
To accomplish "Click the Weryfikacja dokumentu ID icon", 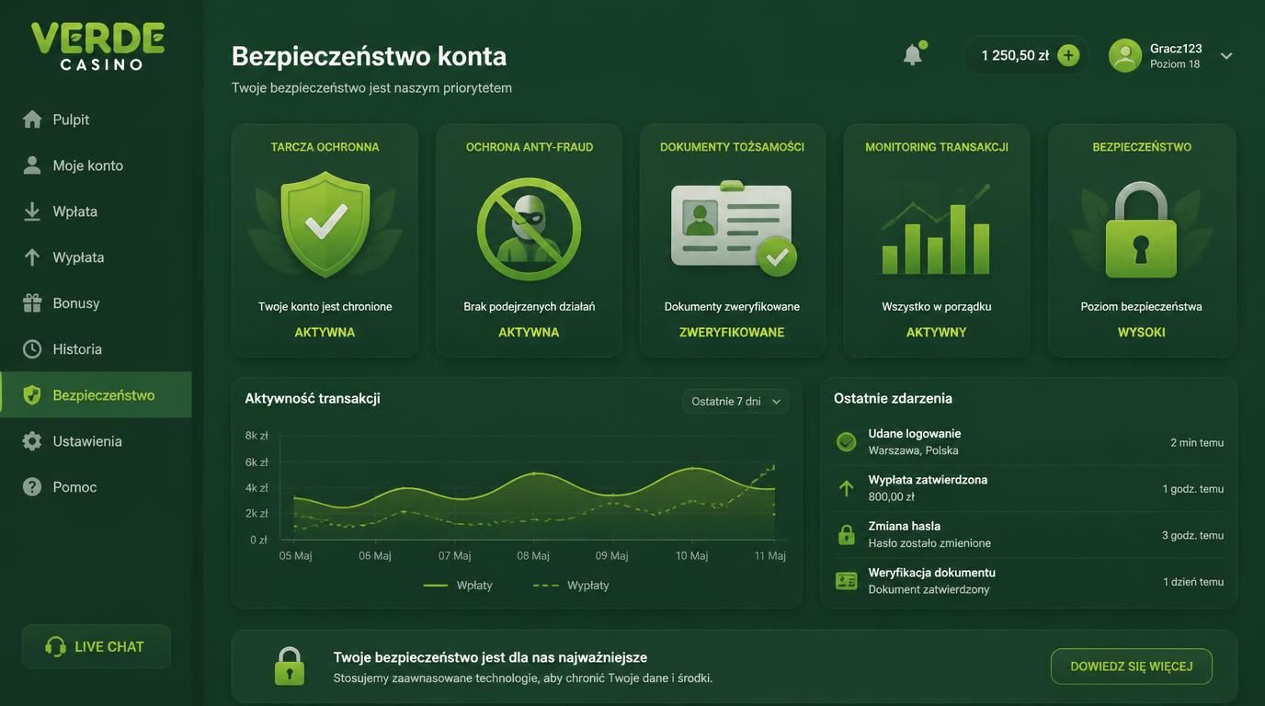I will pos(847,581).
